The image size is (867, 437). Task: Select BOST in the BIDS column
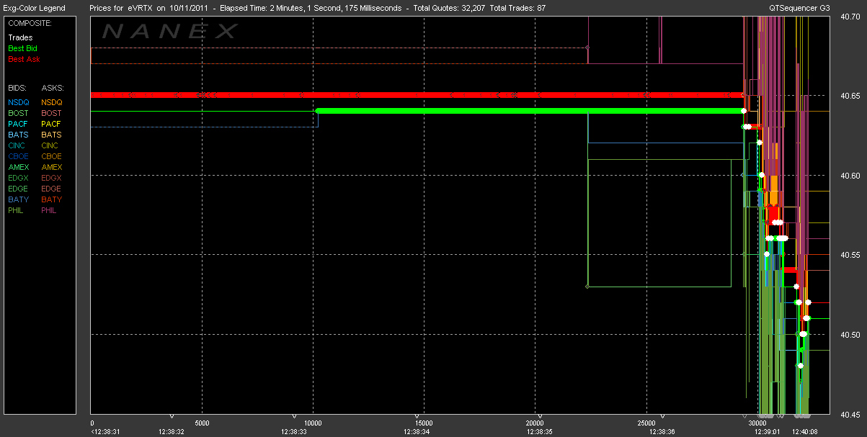[19, 113]
